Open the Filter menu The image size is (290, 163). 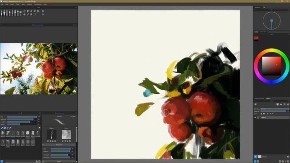(17, 4)
